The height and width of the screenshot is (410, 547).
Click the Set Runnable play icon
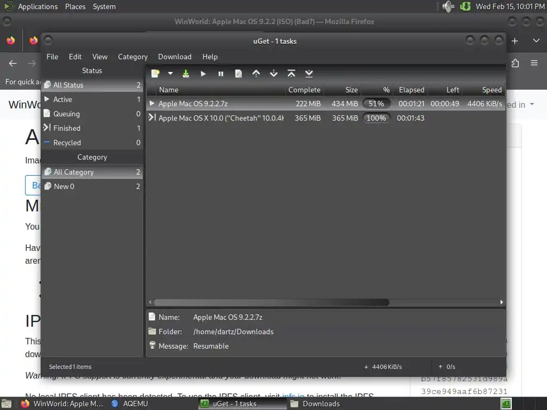[204, 74]
